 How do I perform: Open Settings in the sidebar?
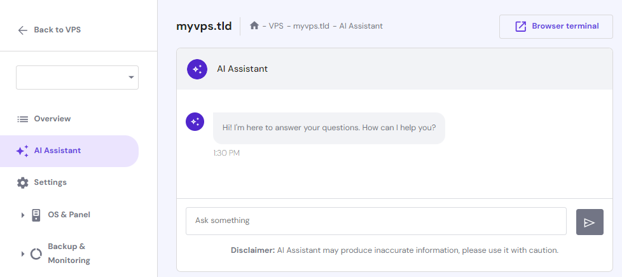coord(50,183)
